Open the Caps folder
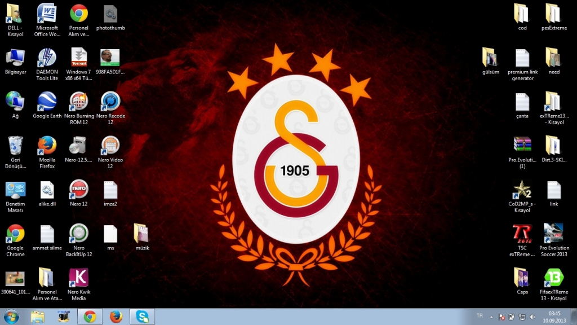577x325 pixels. coord(522,282)
